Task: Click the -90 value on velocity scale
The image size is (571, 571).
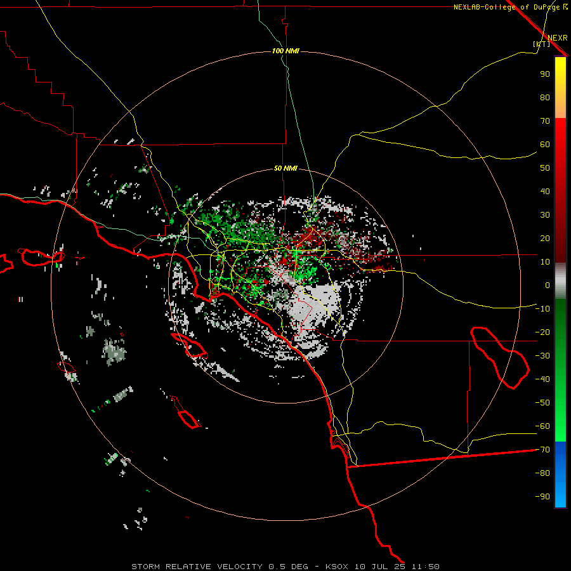Action: pyautogui.click(x=542, y=497)
